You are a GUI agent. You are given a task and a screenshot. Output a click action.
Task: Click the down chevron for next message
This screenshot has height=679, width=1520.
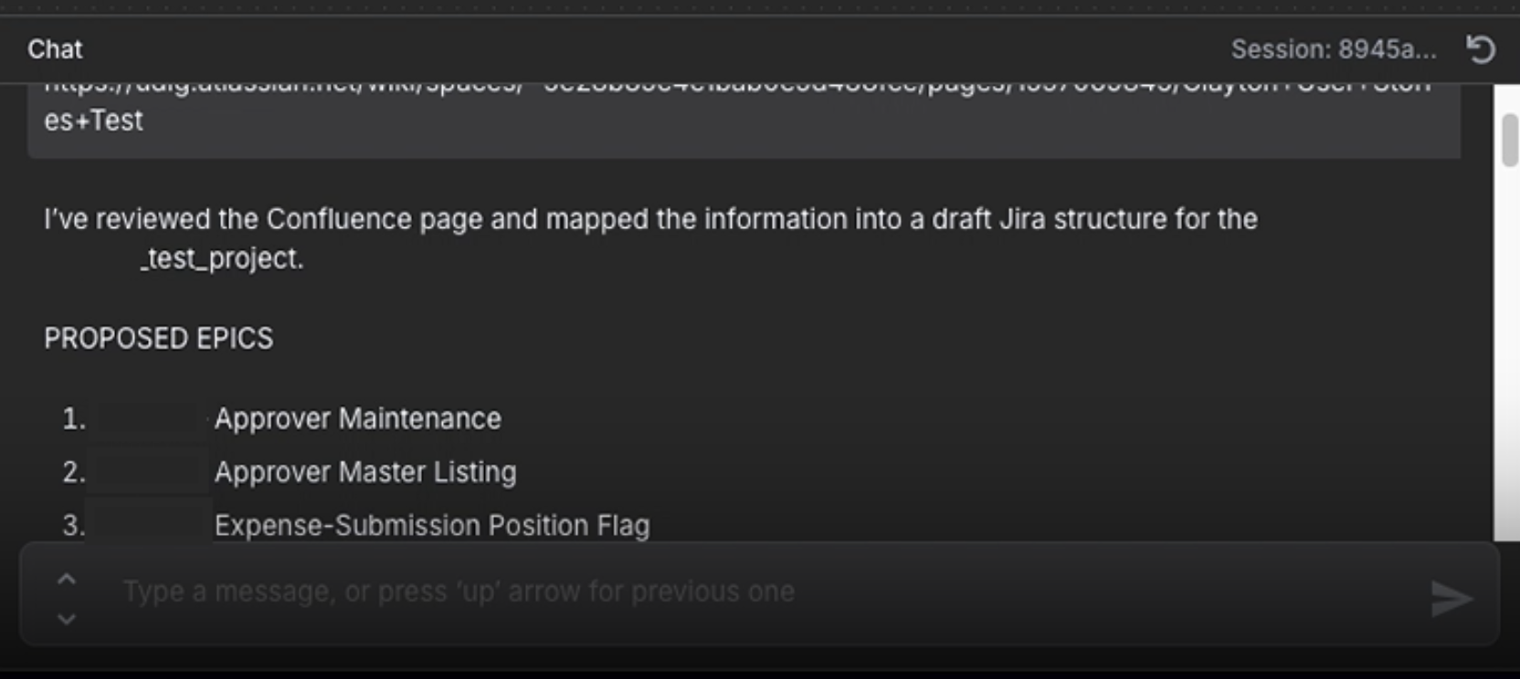pyautogui.click(x=67, y=619)
